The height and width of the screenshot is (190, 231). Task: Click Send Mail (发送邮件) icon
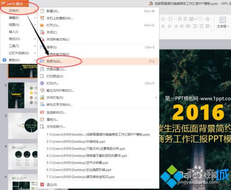pos(42,112)
